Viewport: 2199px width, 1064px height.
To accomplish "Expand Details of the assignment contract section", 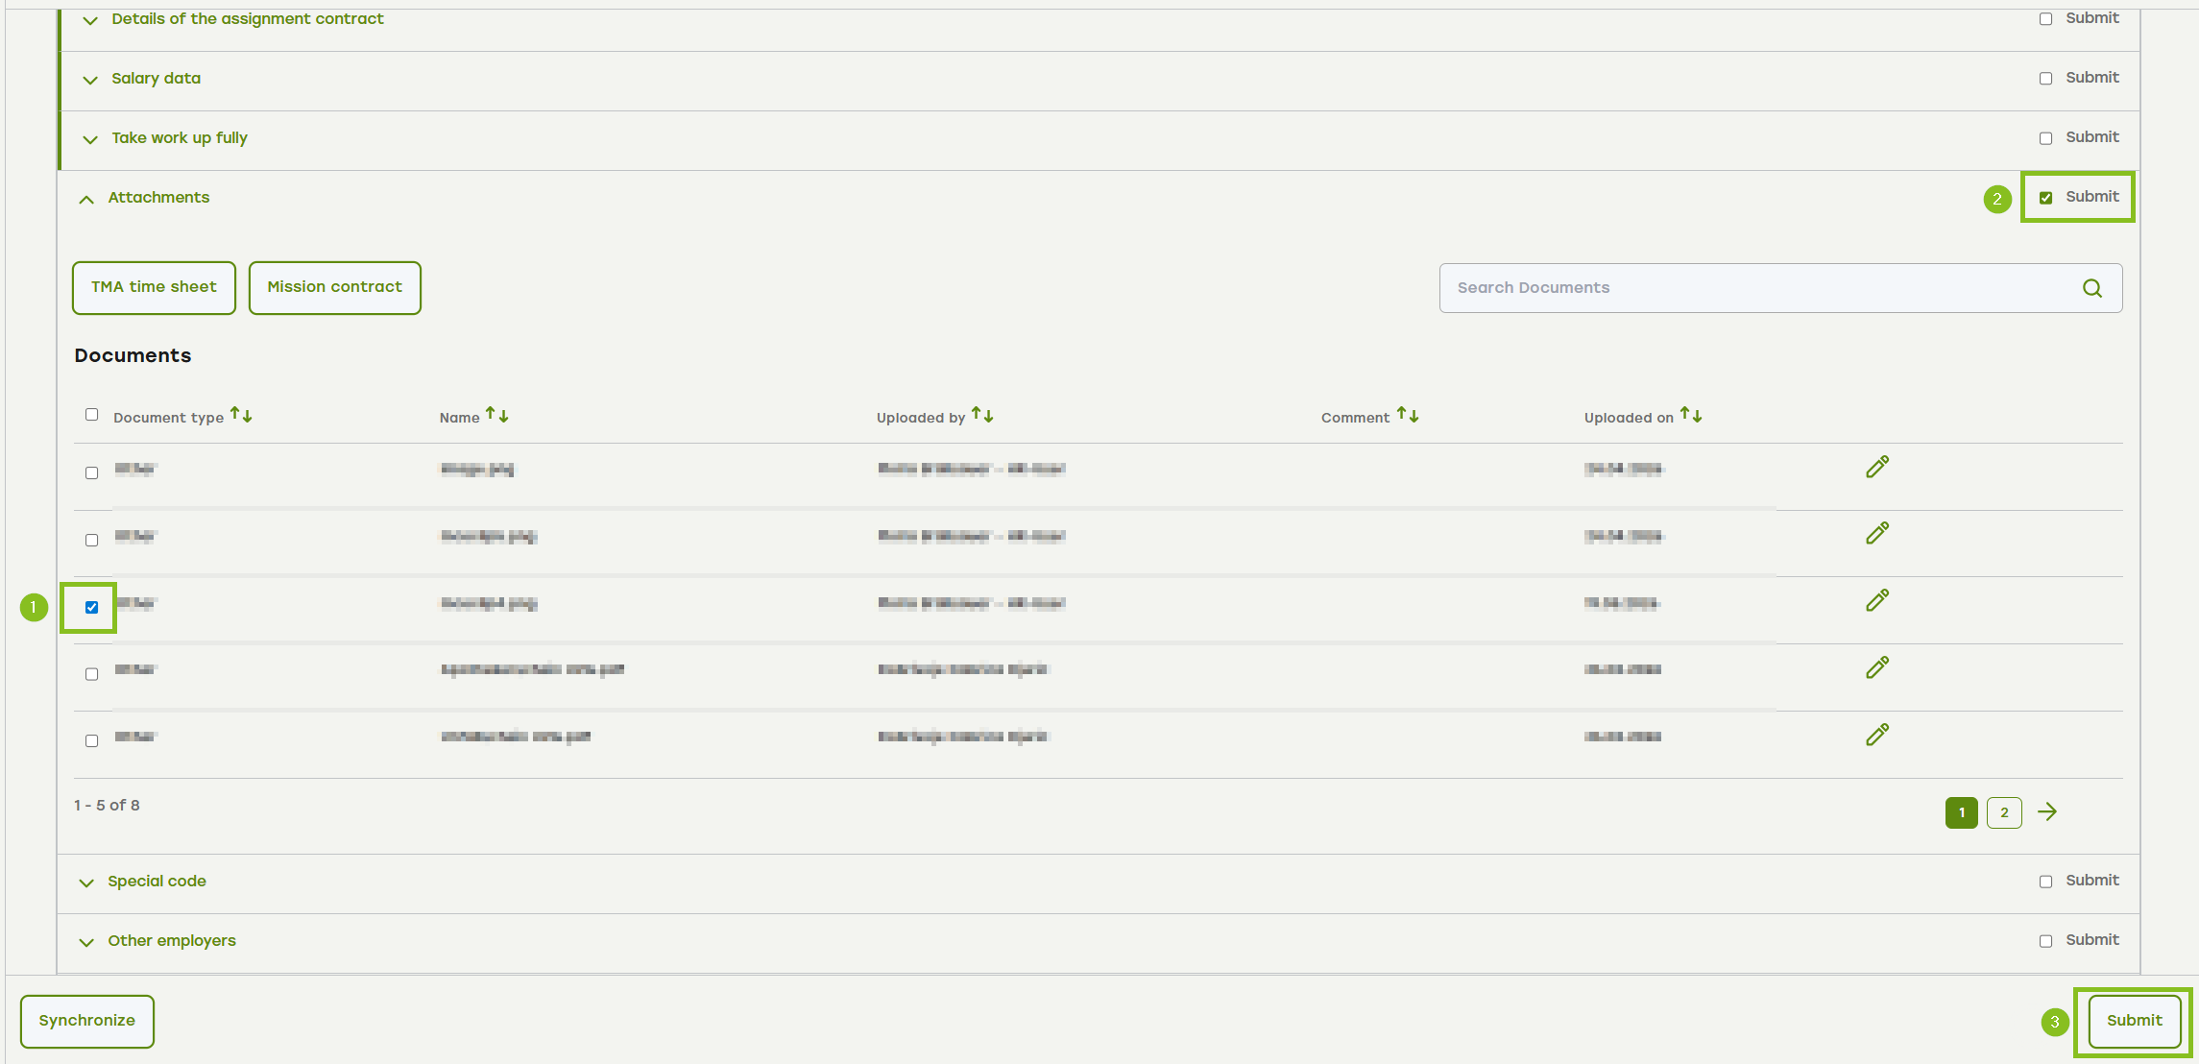I will point(90,20).
